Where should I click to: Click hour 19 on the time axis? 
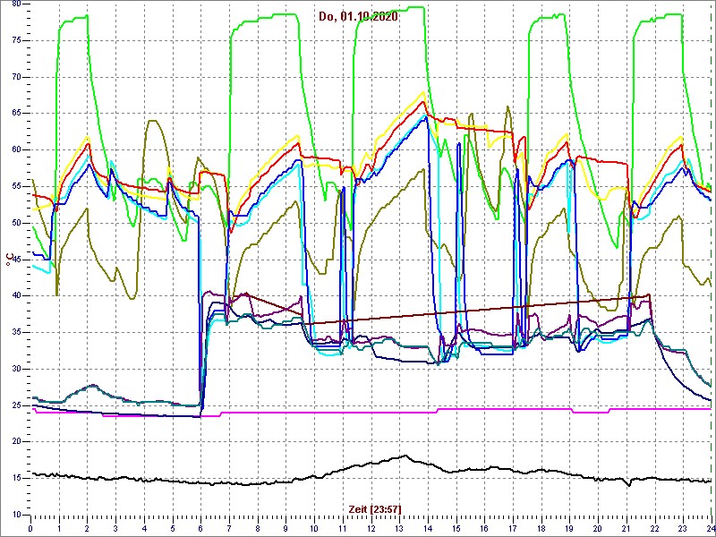(x=570, y=528)
